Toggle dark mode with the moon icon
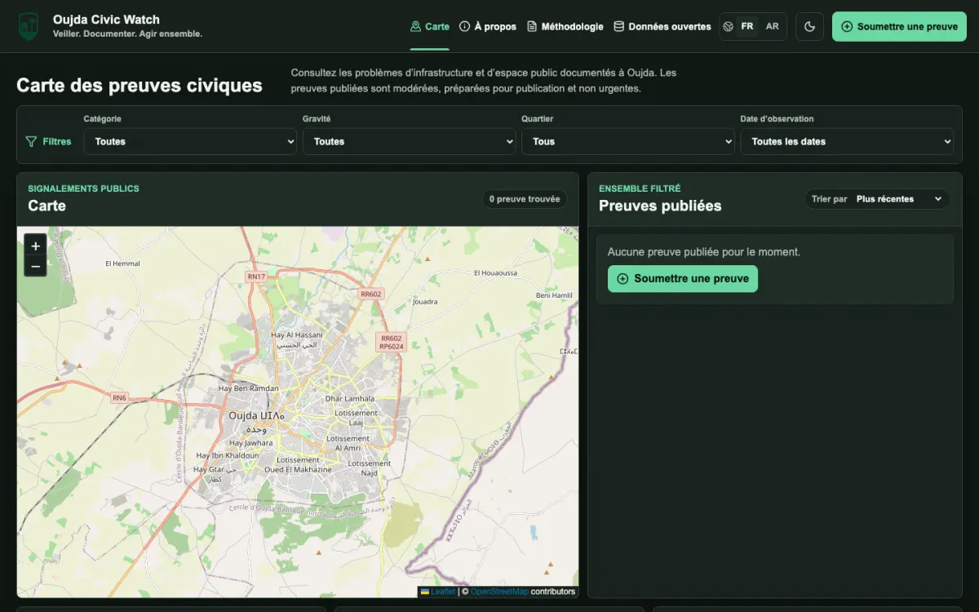 click(810, 26)
